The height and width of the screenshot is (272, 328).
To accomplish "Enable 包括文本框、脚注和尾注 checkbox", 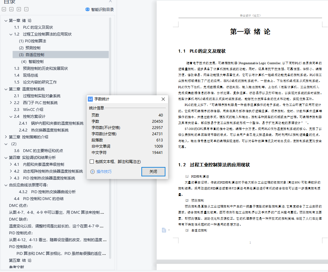I will coord(92,161).
